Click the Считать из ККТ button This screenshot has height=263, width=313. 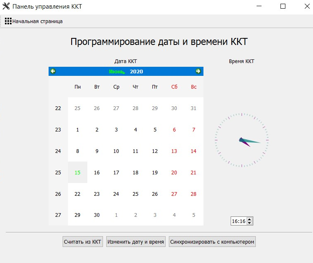[83, 242]
